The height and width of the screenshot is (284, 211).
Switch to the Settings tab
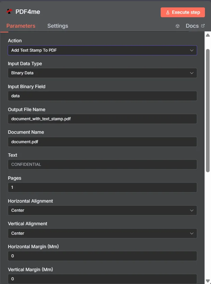click(x=58, y=26)
